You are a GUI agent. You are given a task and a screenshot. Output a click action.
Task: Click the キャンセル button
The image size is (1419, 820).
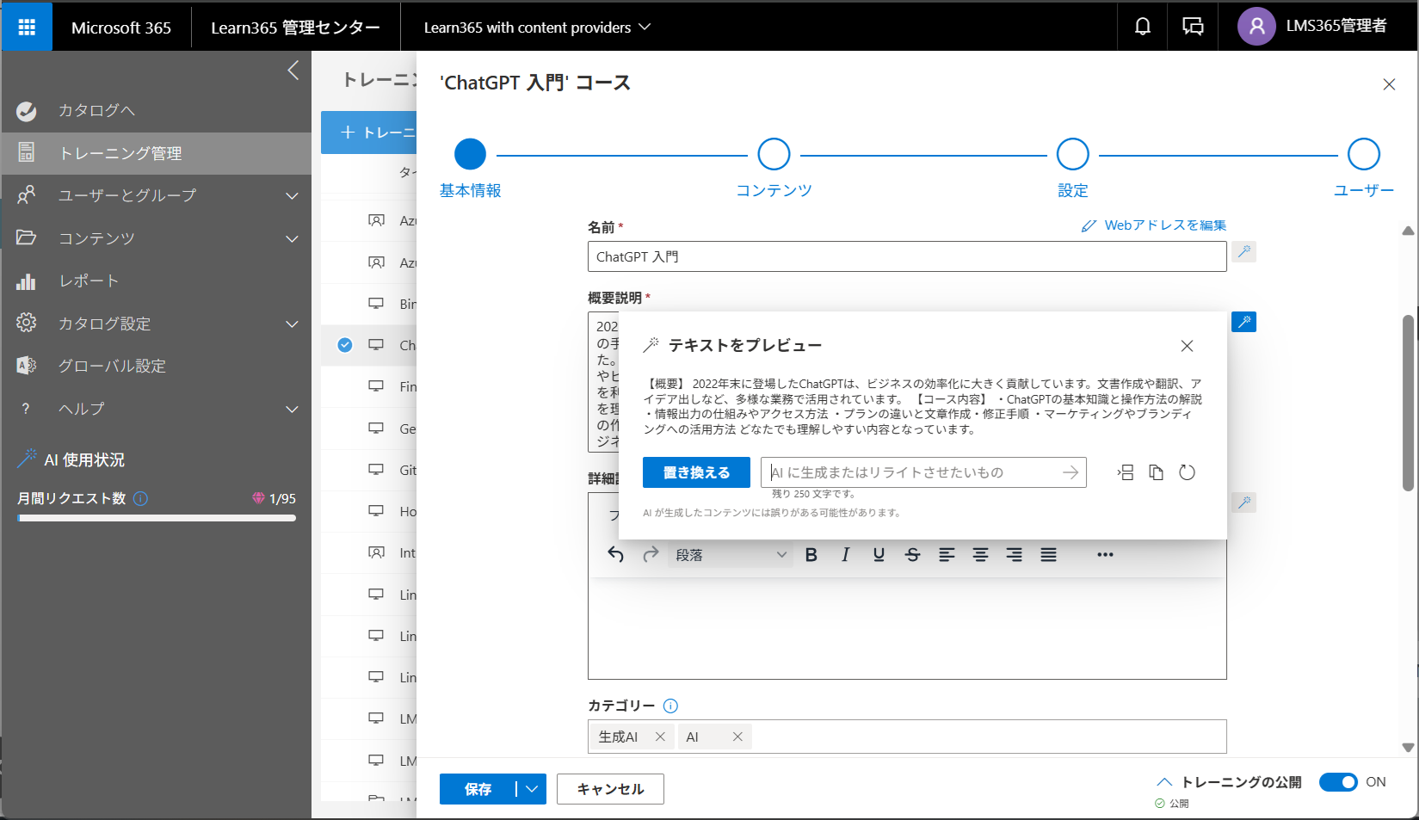point(610,789)
